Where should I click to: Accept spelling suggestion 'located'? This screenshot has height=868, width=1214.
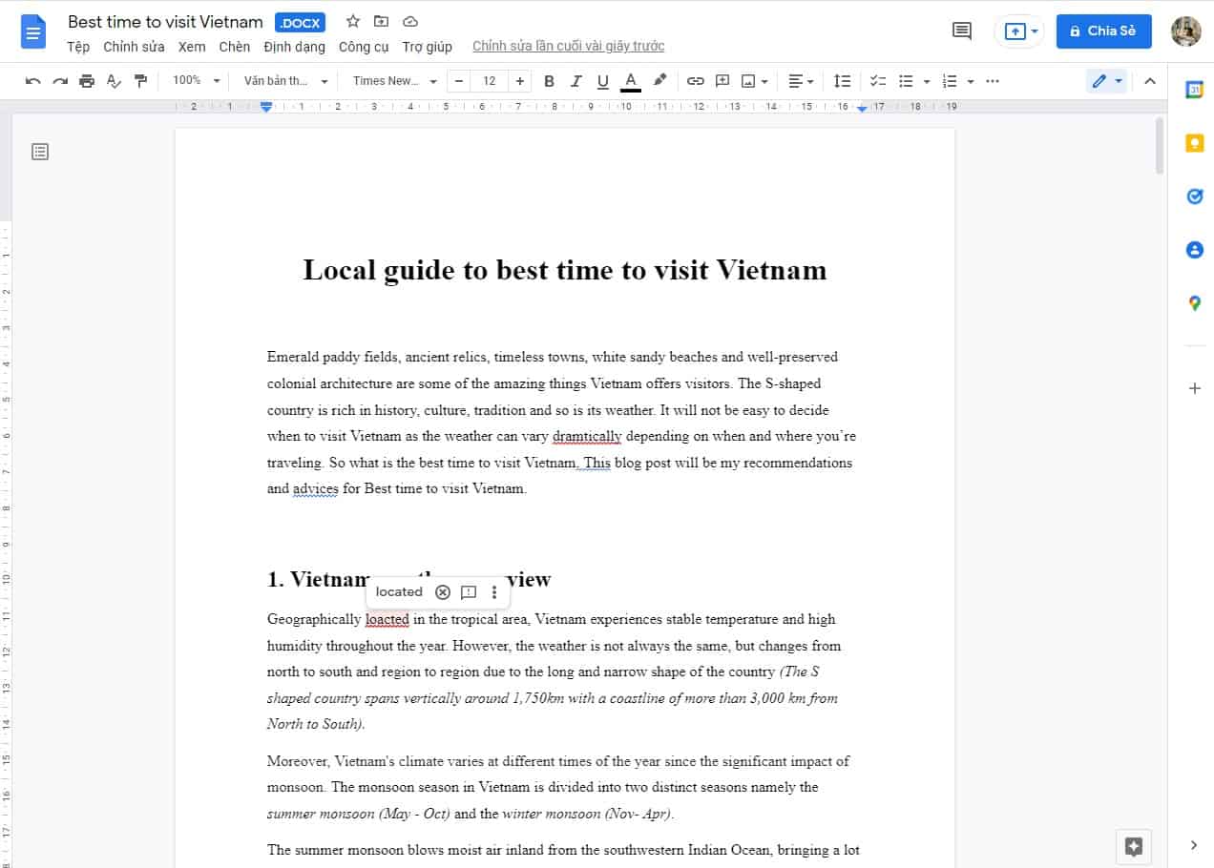399,591
